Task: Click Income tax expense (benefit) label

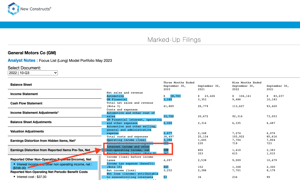Action: pyautogui.click(x=131, y=165)
